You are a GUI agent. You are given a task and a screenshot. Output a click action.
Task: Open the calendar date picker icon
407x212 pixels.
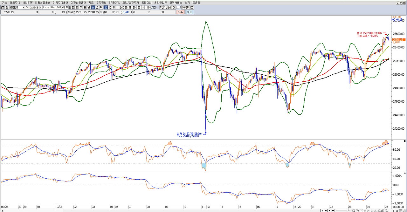point(192,7)
